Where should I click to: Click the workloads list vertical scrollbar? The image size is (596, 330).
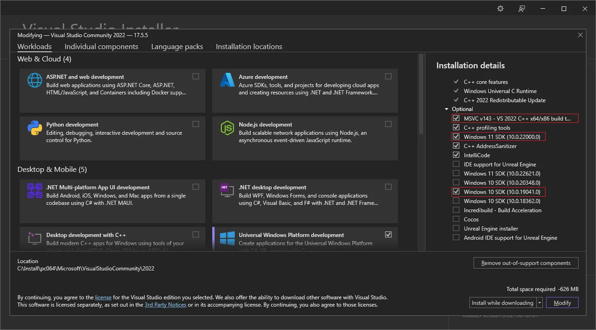click(420, 137)
